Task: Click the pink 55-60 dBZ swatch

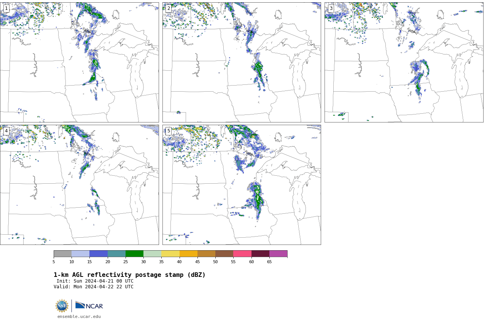Action: tap(242, 254)
